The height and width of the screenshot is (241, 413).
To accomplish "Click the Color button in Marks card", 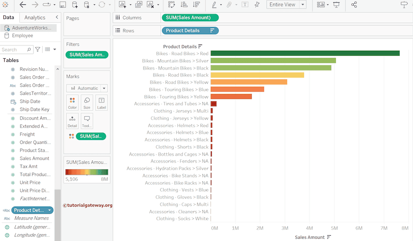I will pyautogui.click(x=72, y=103).
